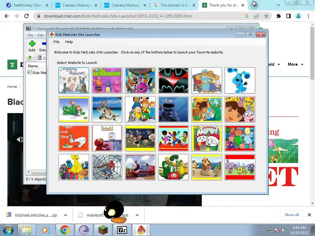Open File menu in 7-Zip window
Screen dimensions: 315x236
coord(30,35)
